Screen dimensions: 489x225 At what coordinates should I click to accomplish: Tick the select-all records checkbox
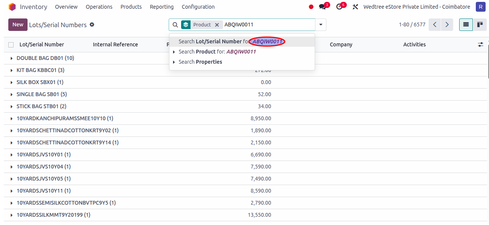11,45
